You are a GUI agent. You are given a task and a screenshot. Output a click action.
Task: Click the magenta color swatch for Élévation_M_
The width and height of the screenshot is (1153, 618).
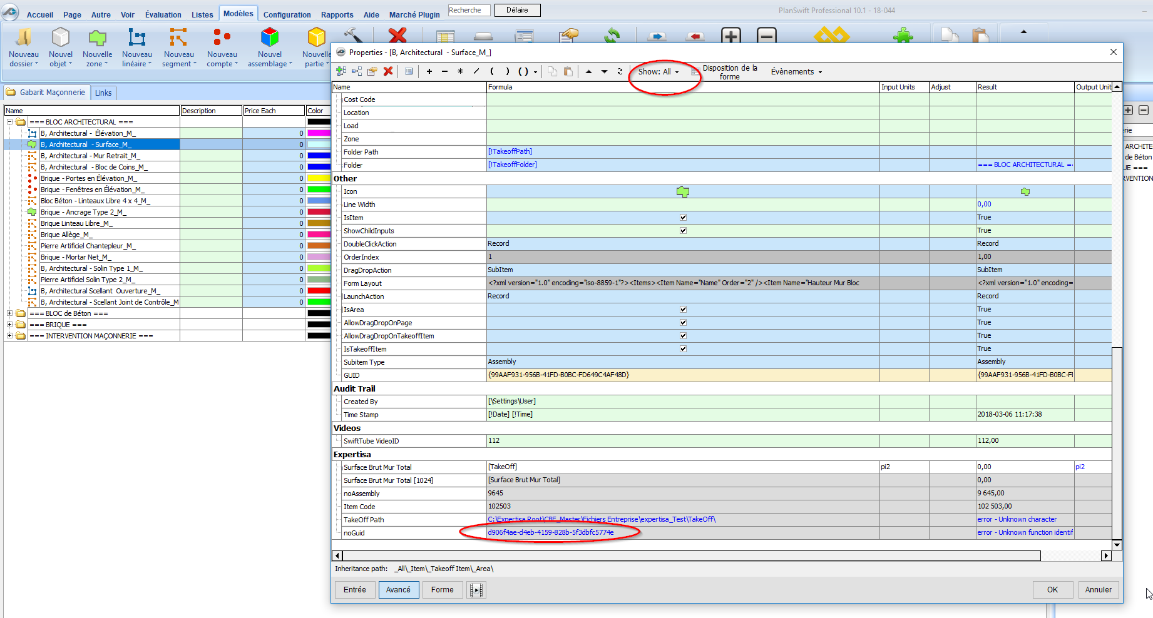coord(319,133)
